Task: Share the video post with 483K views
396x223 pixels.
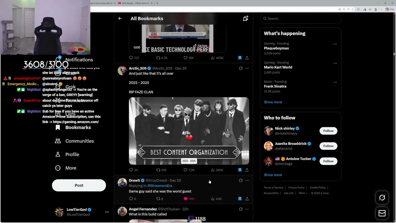Action: point(247,58)
